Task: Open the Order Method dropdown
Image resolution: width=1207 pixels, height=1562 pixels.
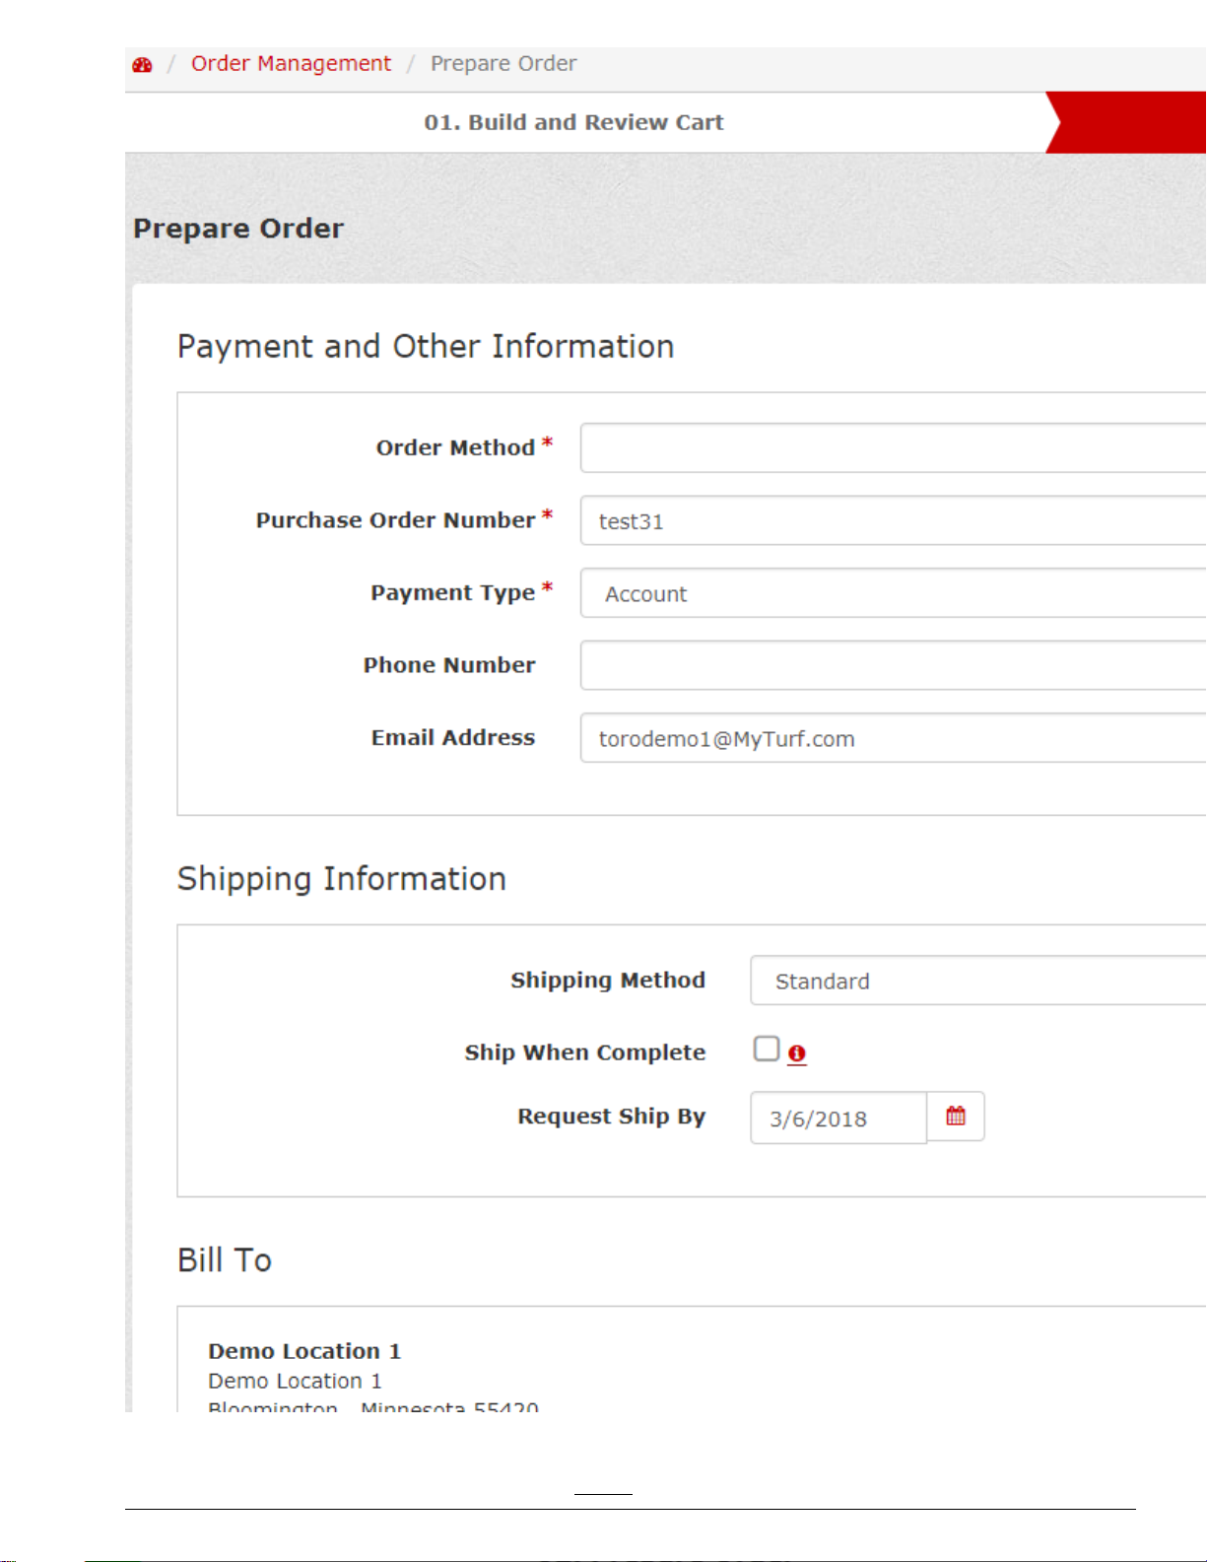Action: [x=892, y=448]
